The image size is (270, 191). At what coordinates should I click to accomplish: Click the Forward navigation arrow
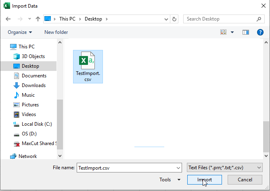pyautogui.click(x=20, y=19)
